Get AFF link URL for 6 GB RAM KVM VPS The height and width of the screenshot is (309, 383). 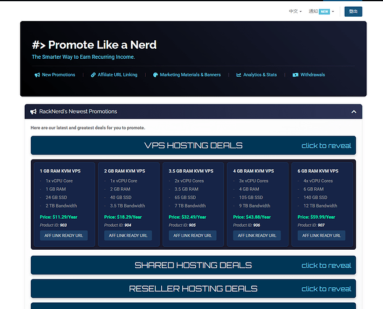[321, 235]
